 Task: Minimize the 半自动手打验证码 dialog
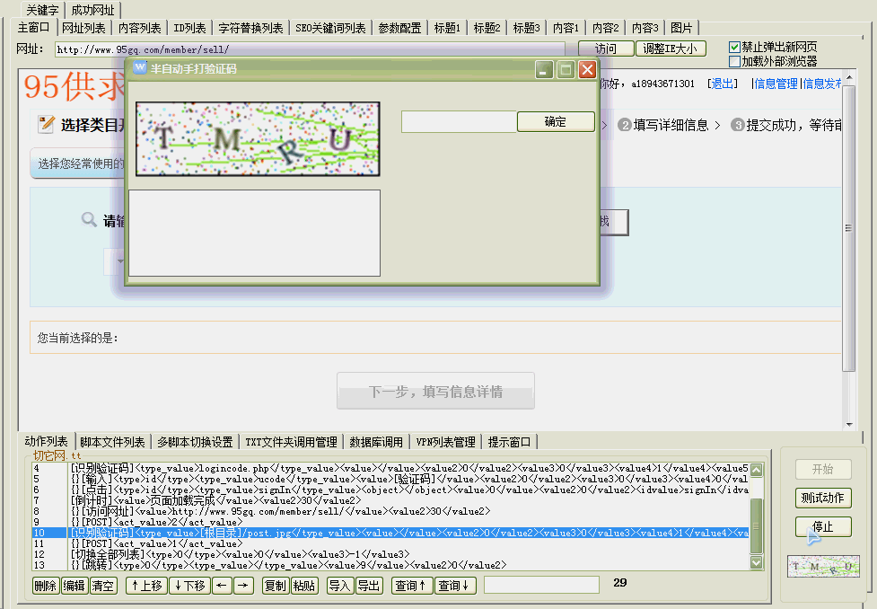click(x=544, y=69)
